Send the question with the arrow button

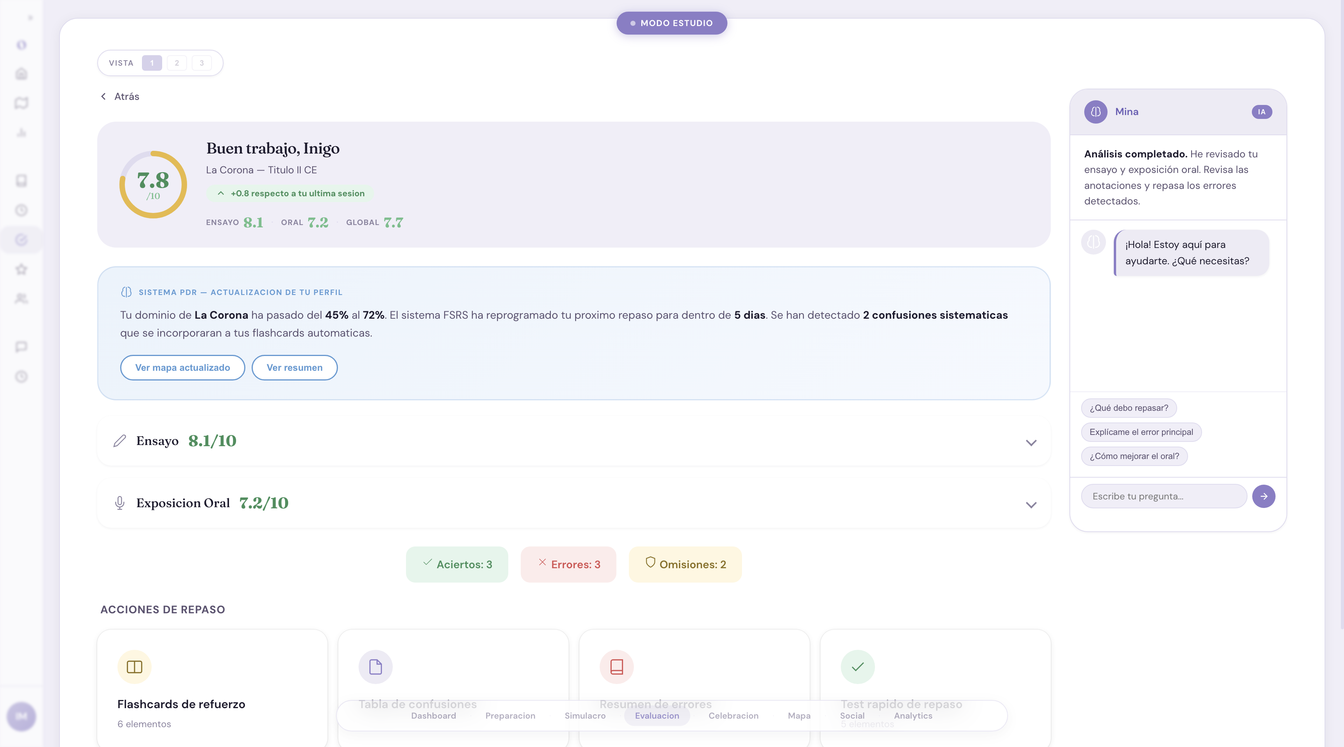click(1263, 496)
